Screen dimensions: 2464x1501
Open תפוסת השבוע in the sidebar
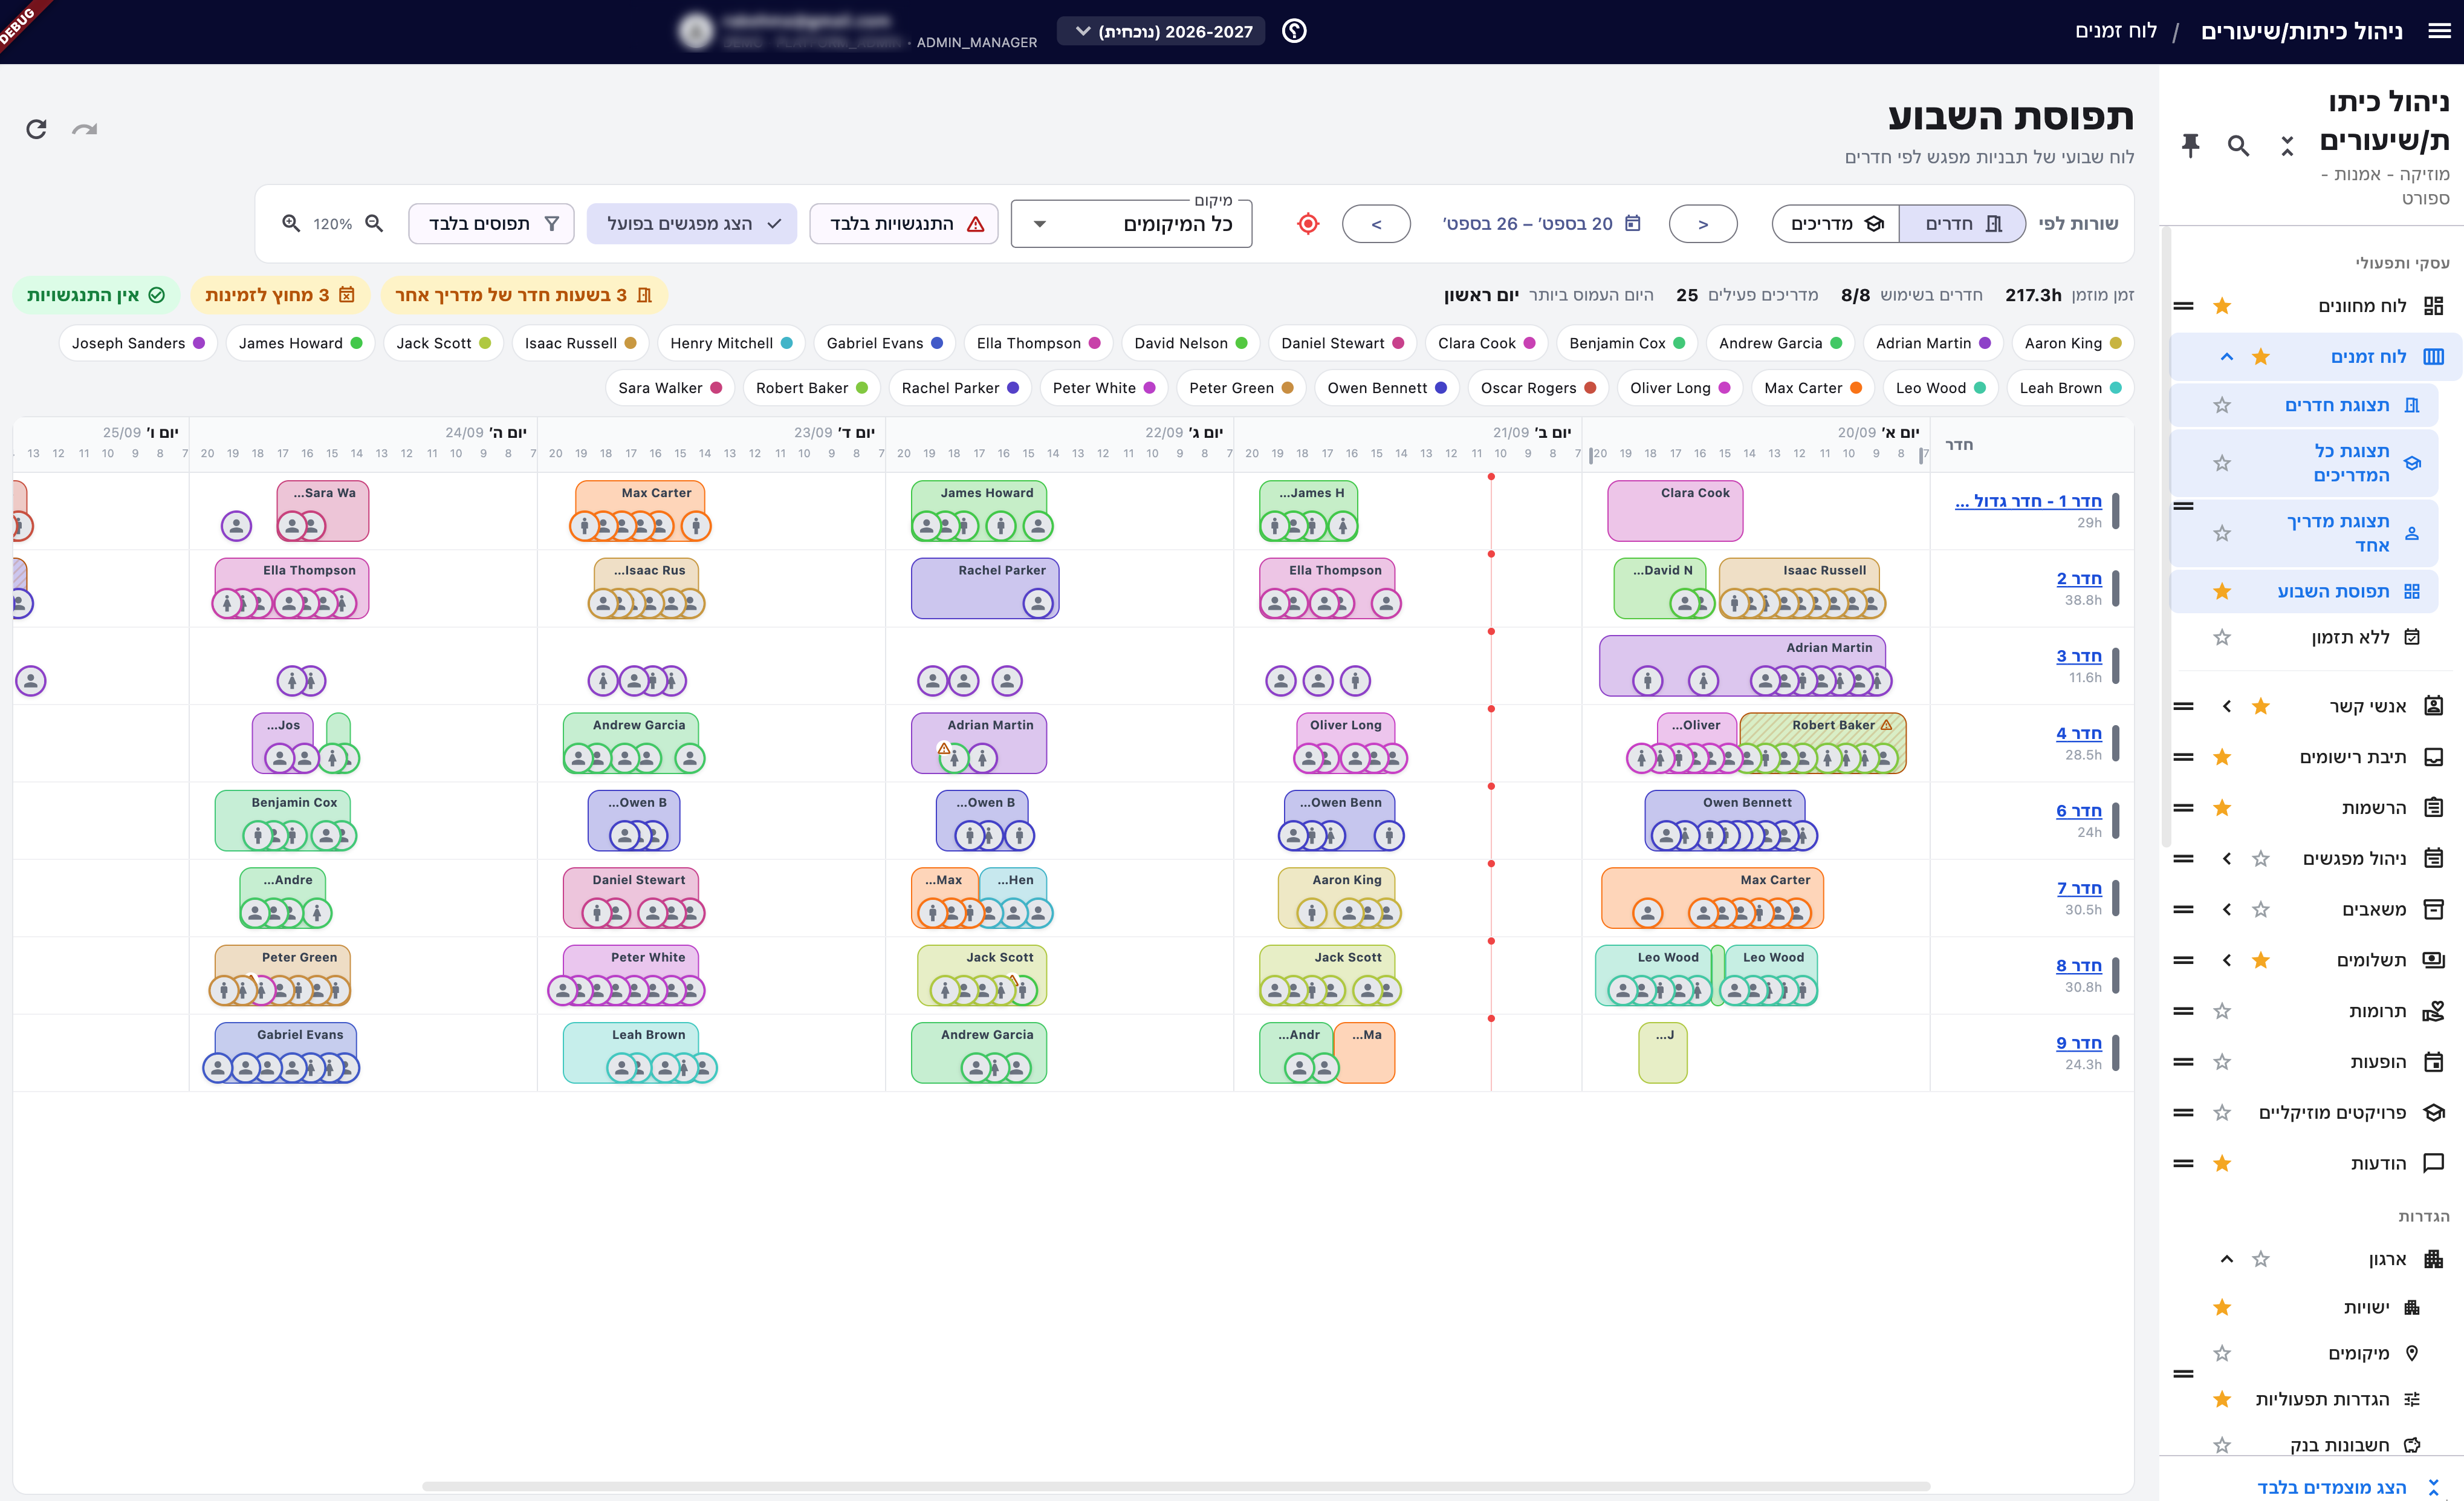coord(2304,591)
